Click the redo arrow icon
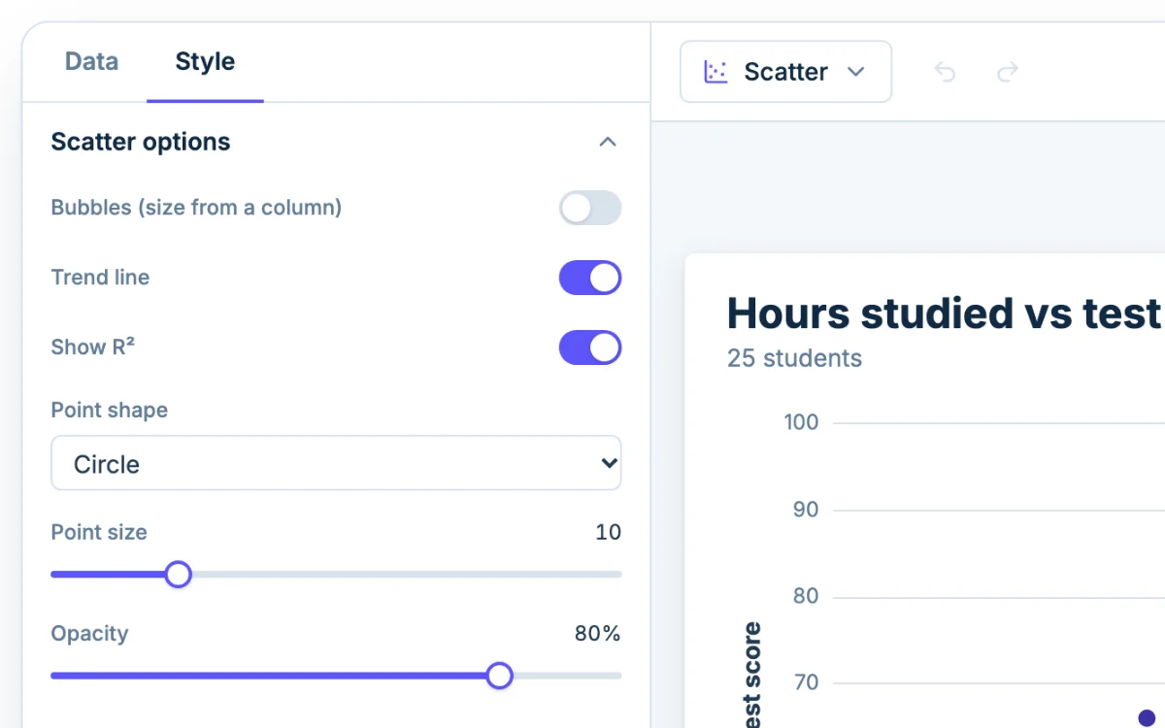The width and height of the screenshot is (1165, 728). click(x=1009, y=72)
